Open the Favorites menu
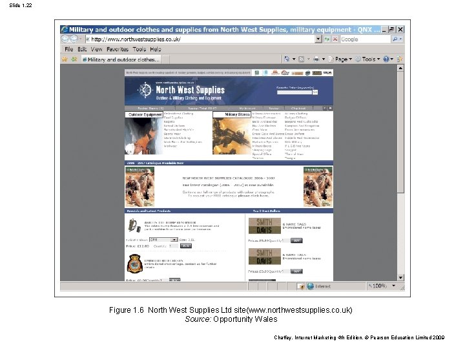 point(118,49)
